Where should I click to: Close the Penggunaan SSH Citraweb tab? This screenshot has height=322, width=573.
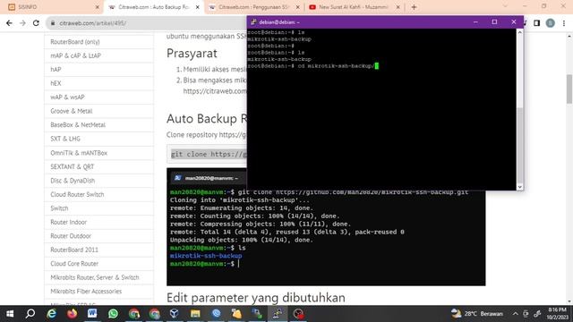coord(298,7)
